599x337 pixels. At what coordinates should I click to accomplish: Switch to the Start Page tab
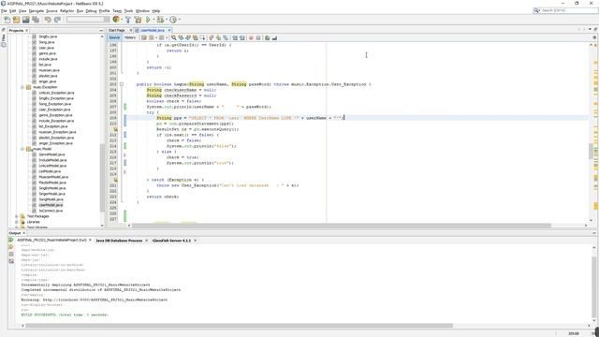(x=116, y=30)
